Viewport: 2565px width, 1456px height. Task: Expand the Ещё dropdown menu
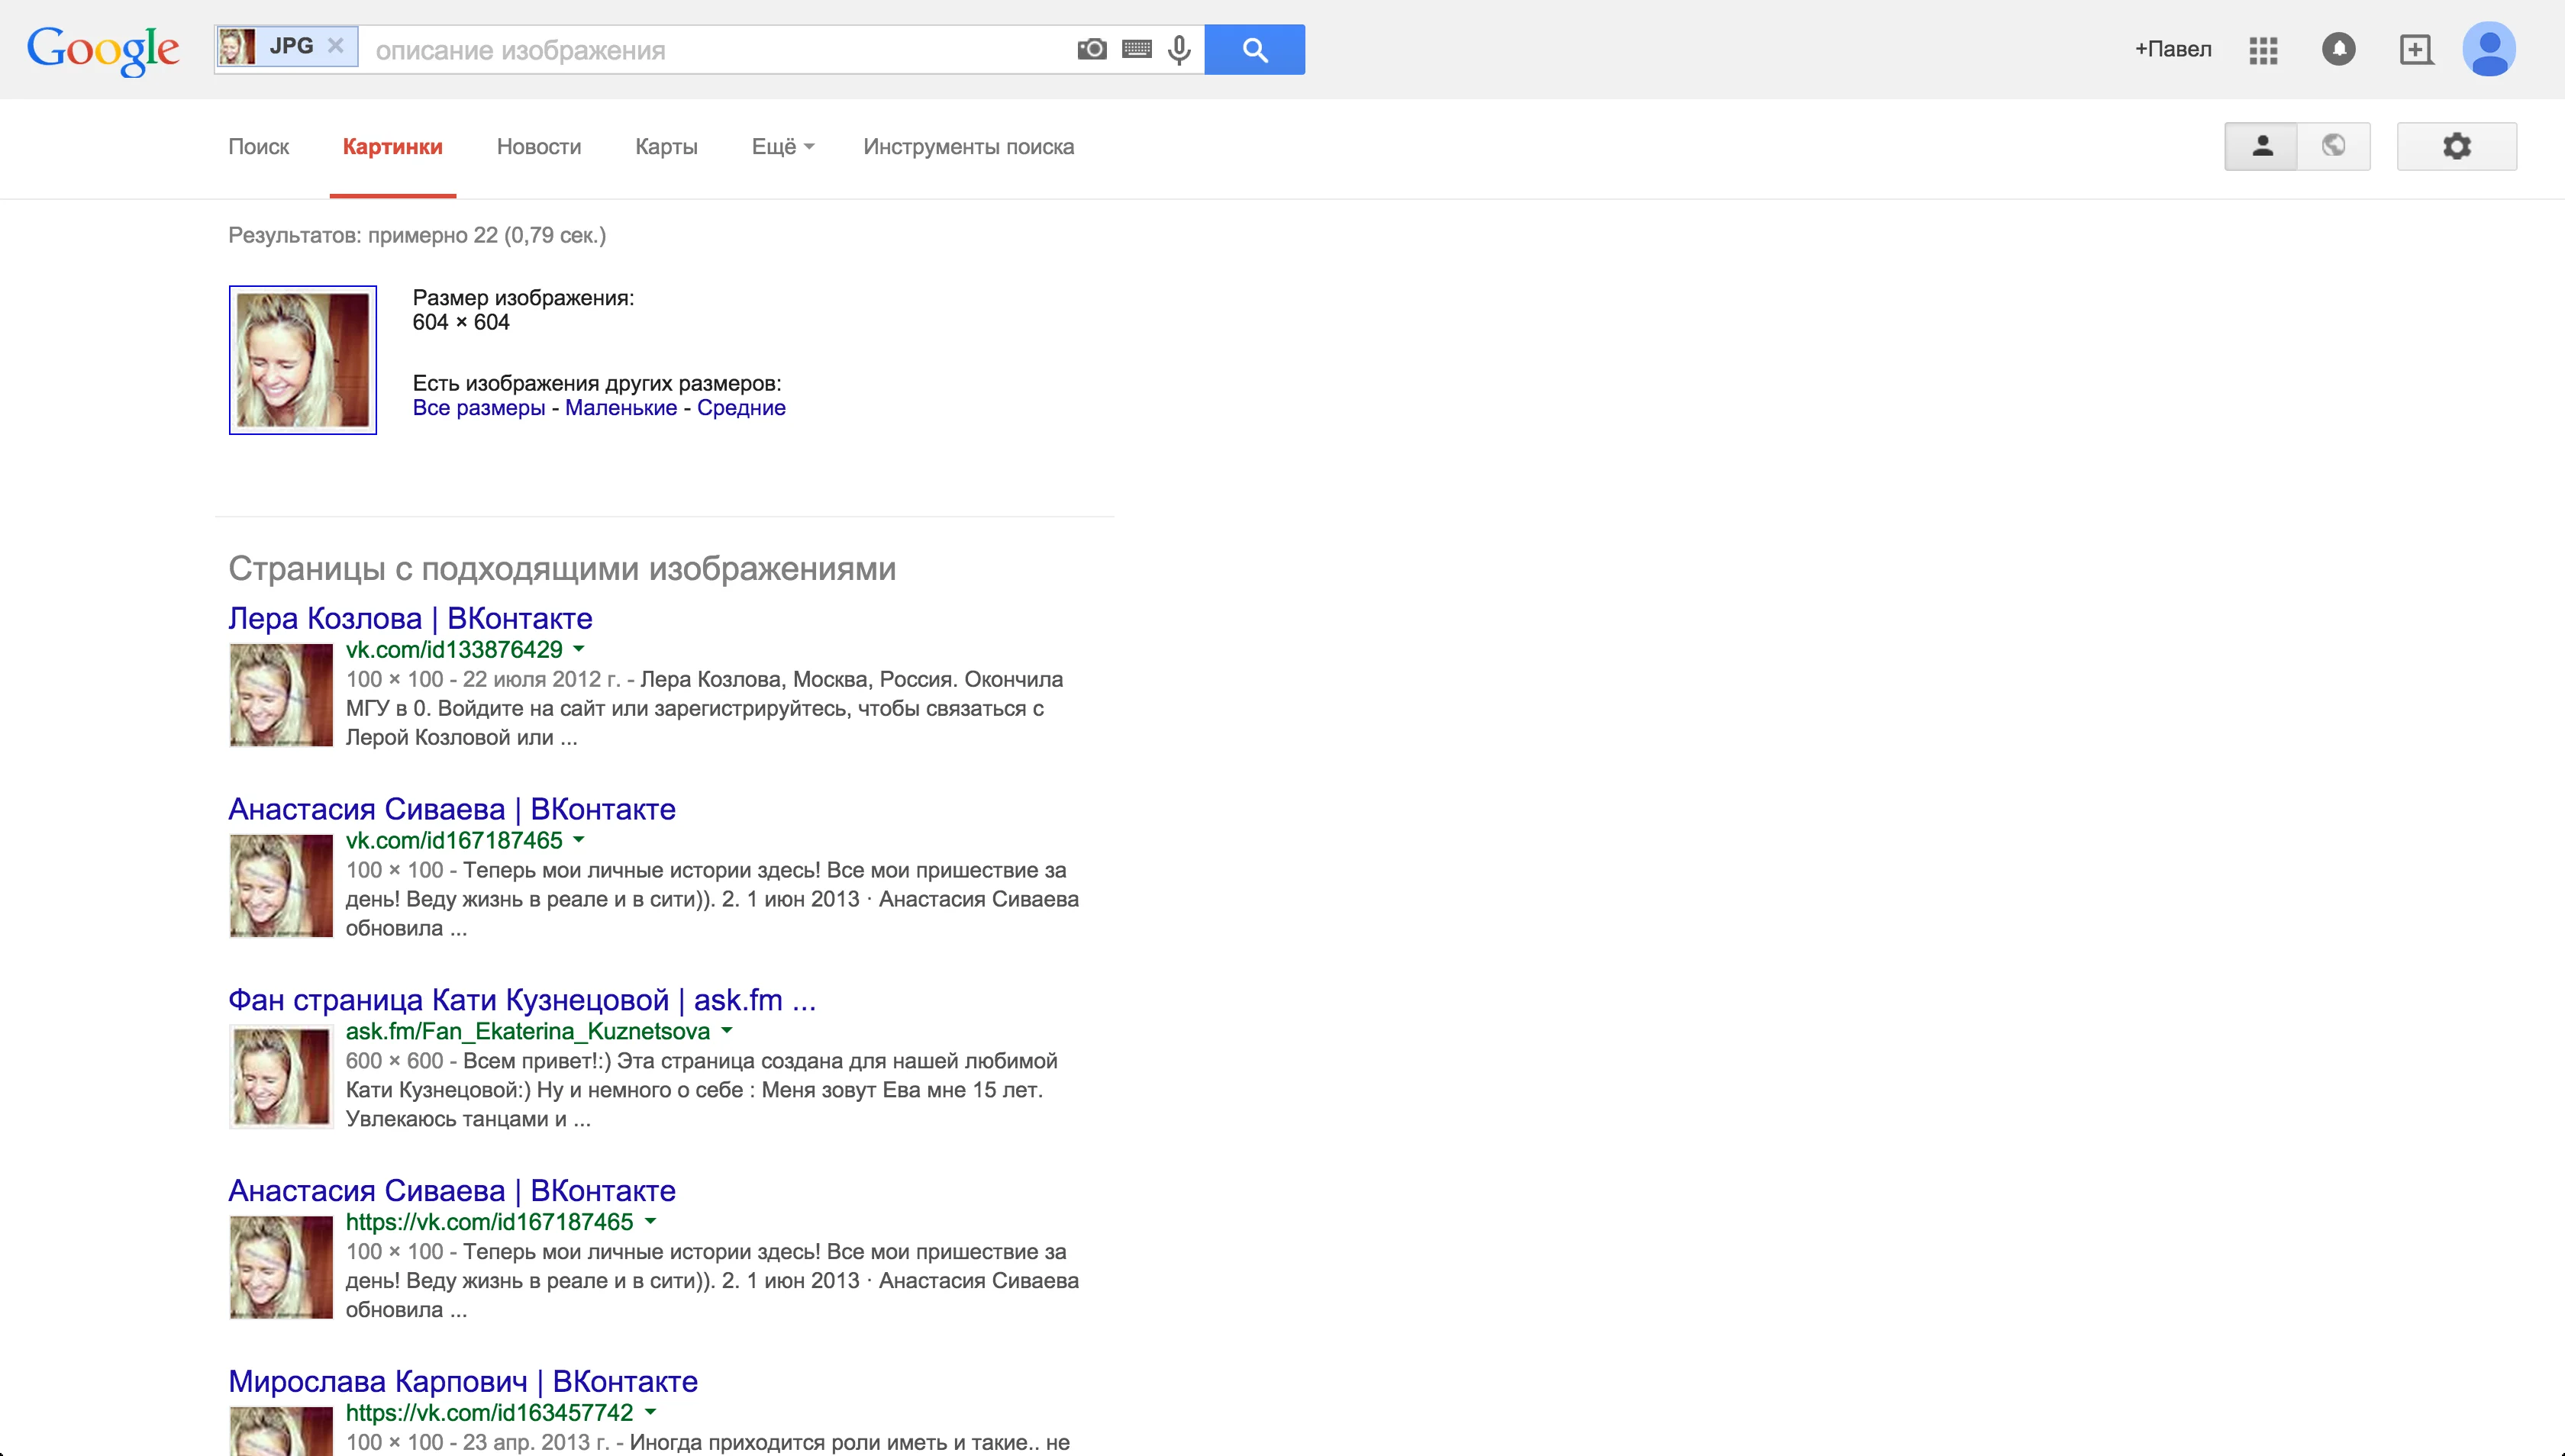[x=782, y=147]
